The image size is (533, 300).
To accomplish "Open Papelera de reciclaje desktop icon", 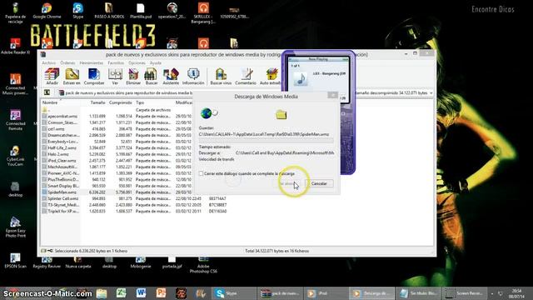I will [x=15, y=13].
